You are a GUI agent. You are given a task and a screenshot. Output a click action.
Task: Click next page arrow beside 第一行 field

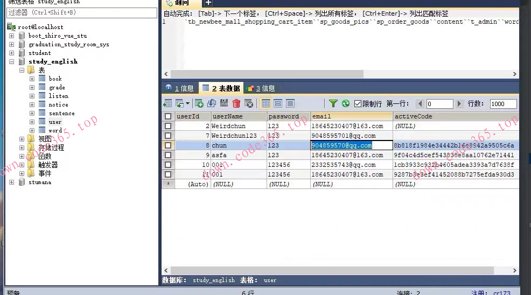click(459, 104)
